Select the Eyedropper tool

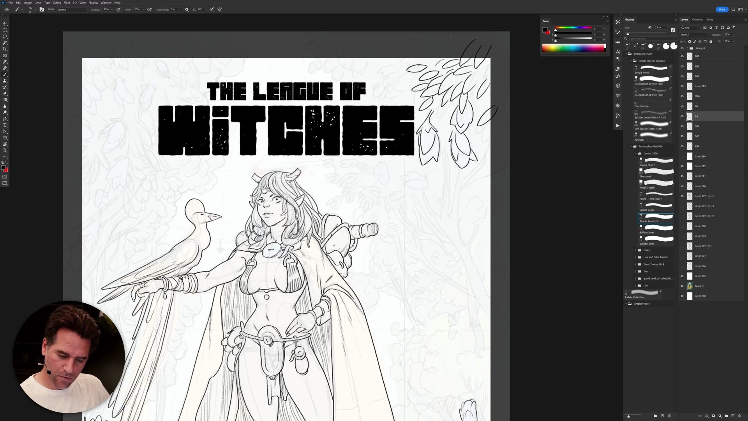[5, 62]
